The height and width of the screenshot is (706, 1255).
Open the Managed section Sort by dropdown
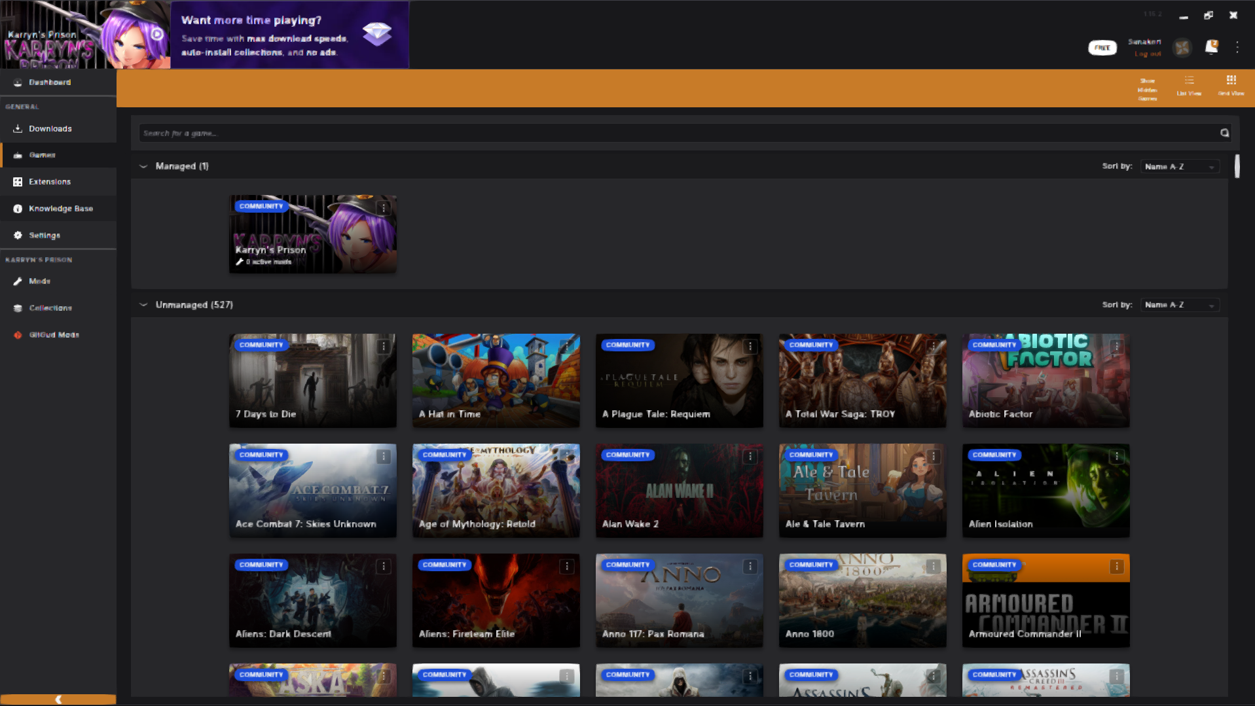point(1180,167)
